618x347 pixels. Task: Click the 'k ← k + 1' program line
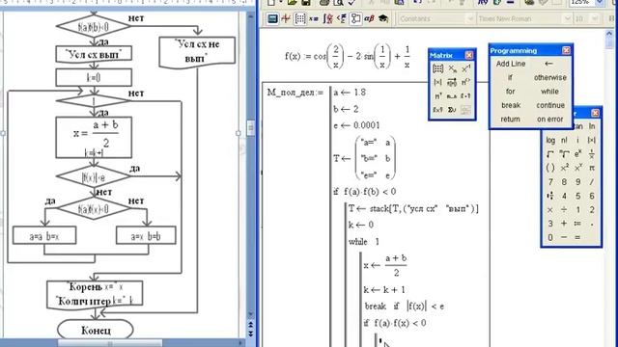click(x=384, y=290)
